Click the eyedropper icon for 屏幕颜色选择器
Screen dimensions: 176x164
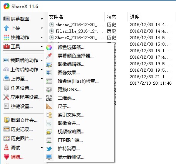(49, 56)
